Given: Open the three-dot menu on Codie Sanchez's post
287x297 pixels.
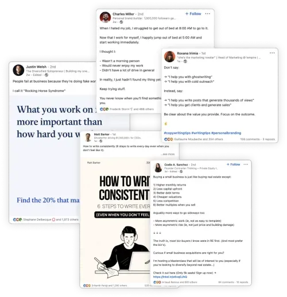Looking at the screenshot, I should point(246,164).
